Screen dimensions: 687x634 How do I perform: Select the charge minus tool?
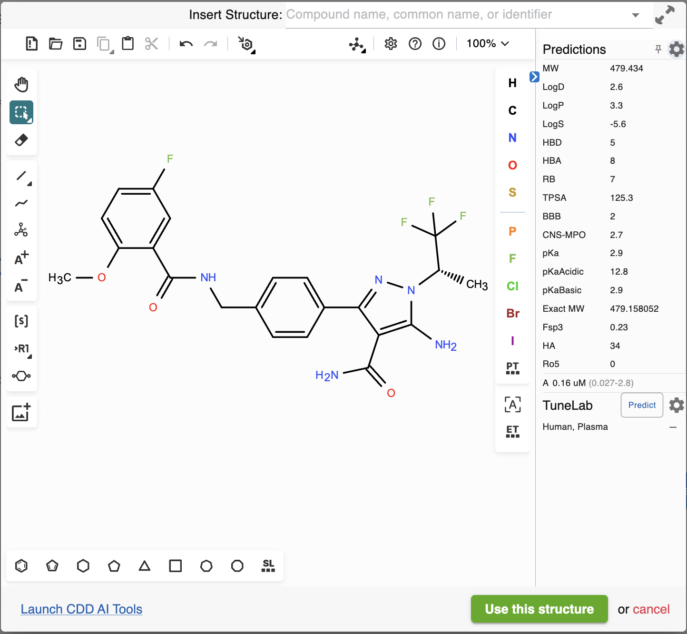coord(21,286)
